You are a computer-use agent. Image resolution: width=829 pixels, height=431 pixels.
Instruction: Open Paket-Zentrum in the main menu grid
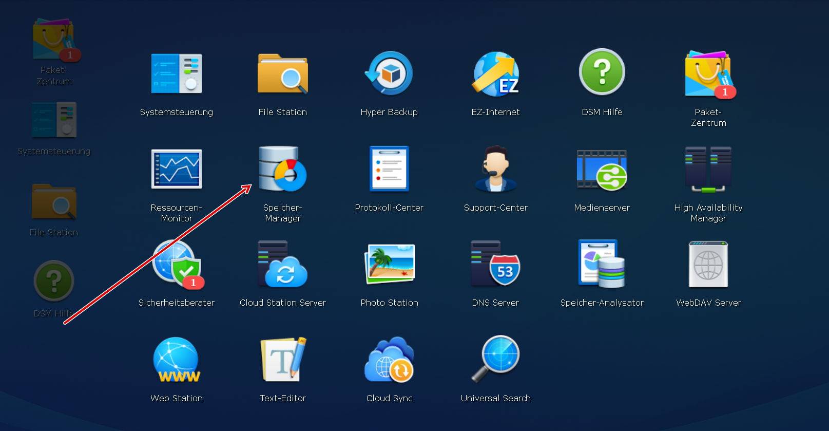709,74
